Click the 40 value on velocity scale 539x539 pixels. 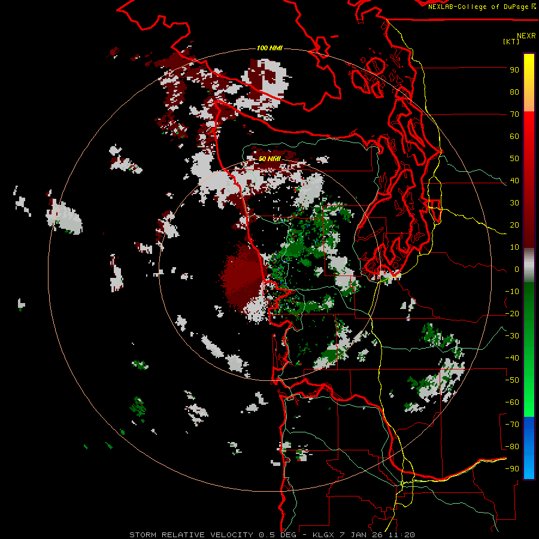(514, 180)
